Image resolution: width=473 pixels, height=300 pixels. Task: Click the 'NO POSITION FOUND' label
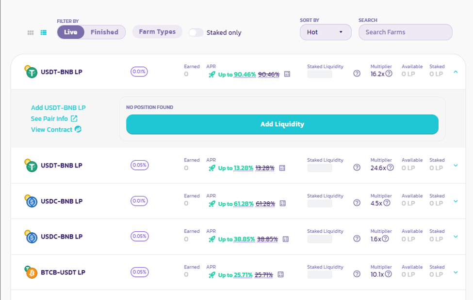pos(149,107)
